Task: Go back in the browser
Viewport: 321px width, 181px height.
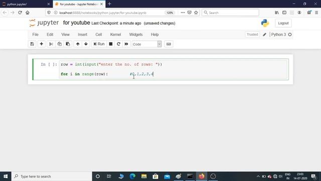Action: (5, 13)
